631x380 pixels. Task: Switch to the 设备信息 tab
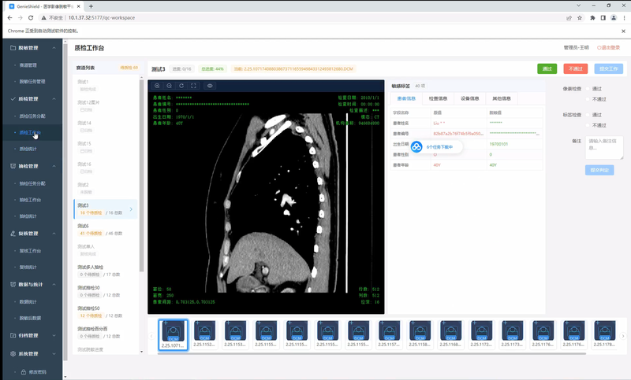469,98
